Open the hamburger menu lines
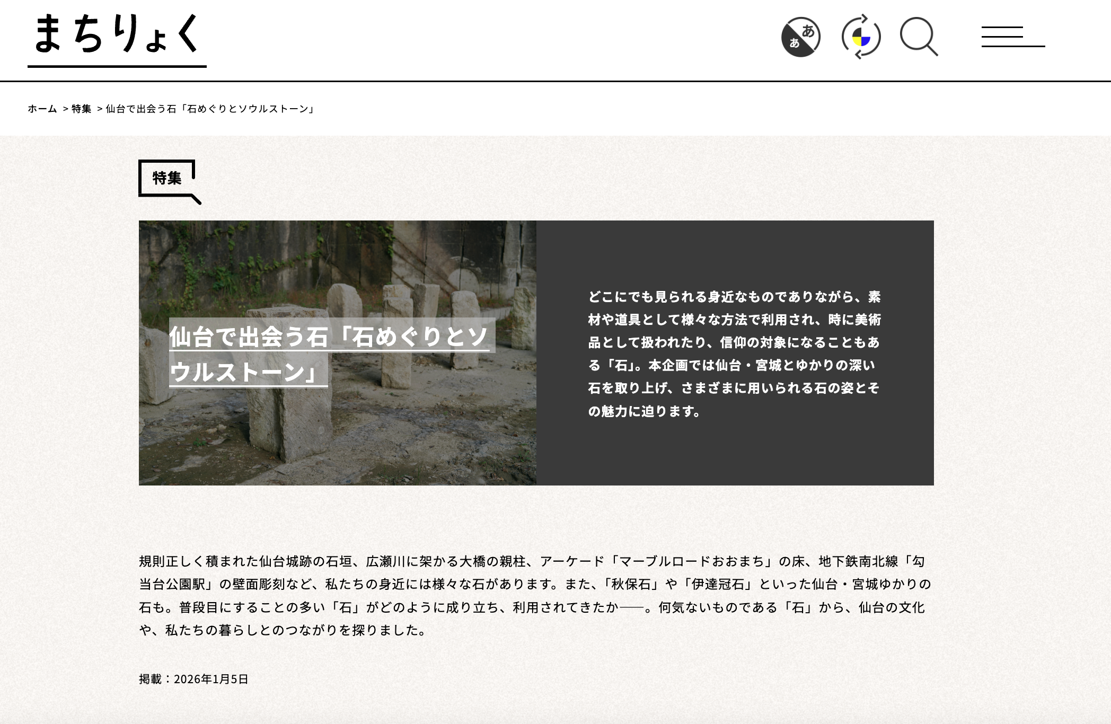This screenshot has width=1111, height=724. tap(1013, 37)
